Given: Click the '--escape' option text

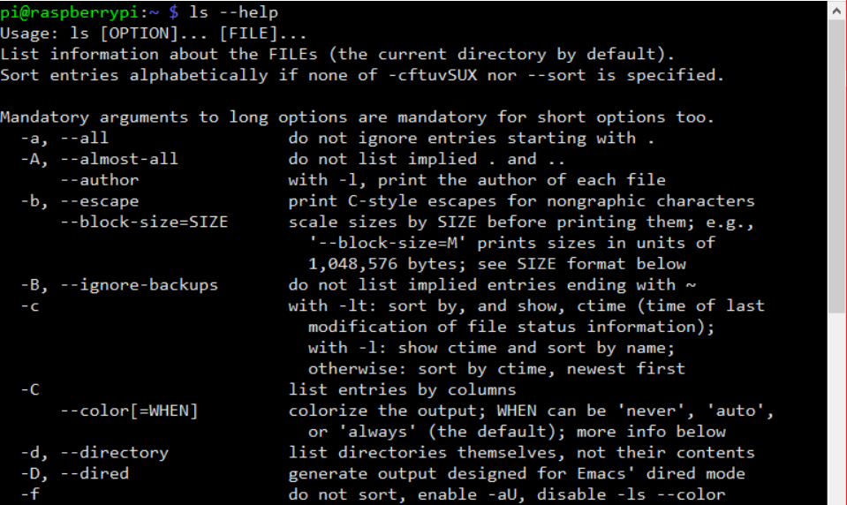Looking at the screenshot, I should [x=100, y=201].
